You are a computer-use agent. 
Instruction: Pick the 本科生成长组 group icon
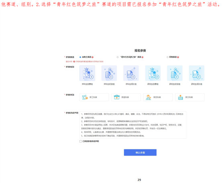click(x=131, y=73)
